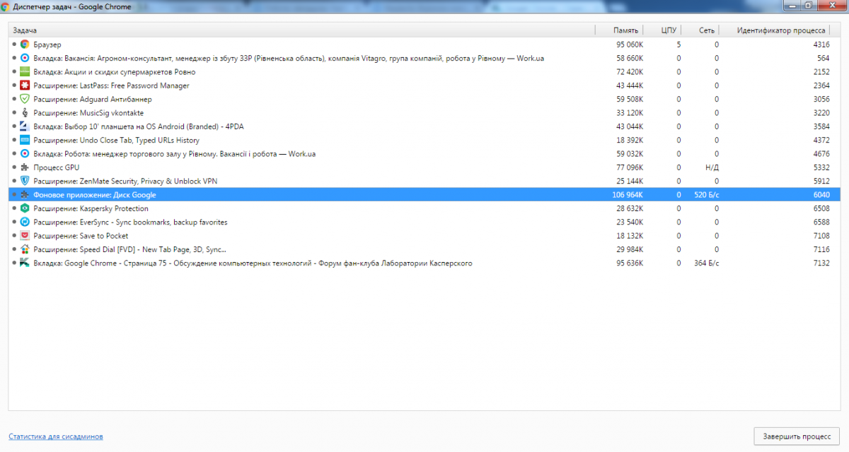Click the Undo Close Tab extension icon
This screenshot has height=452, width=849.
(24, 140)
